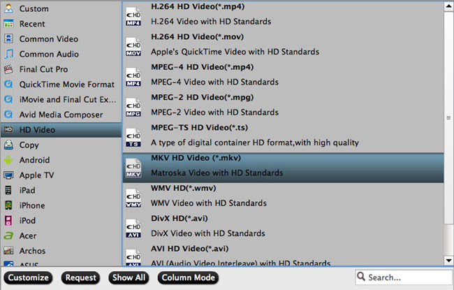Click "Apple's QuickTime Video with HD Standards" text

[x=235, y=52]
